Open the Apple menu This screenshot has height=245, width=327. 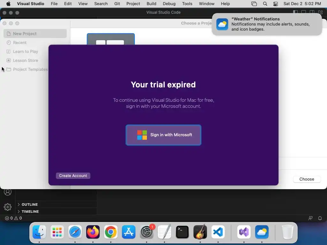[8, 4]
